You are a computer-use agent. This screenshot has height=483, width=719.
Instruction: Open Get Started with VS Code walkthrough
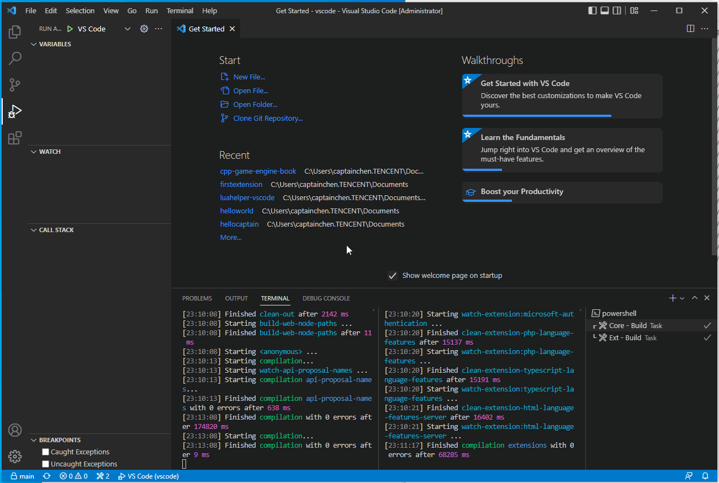pyautogui.click(x=562, y=96)
